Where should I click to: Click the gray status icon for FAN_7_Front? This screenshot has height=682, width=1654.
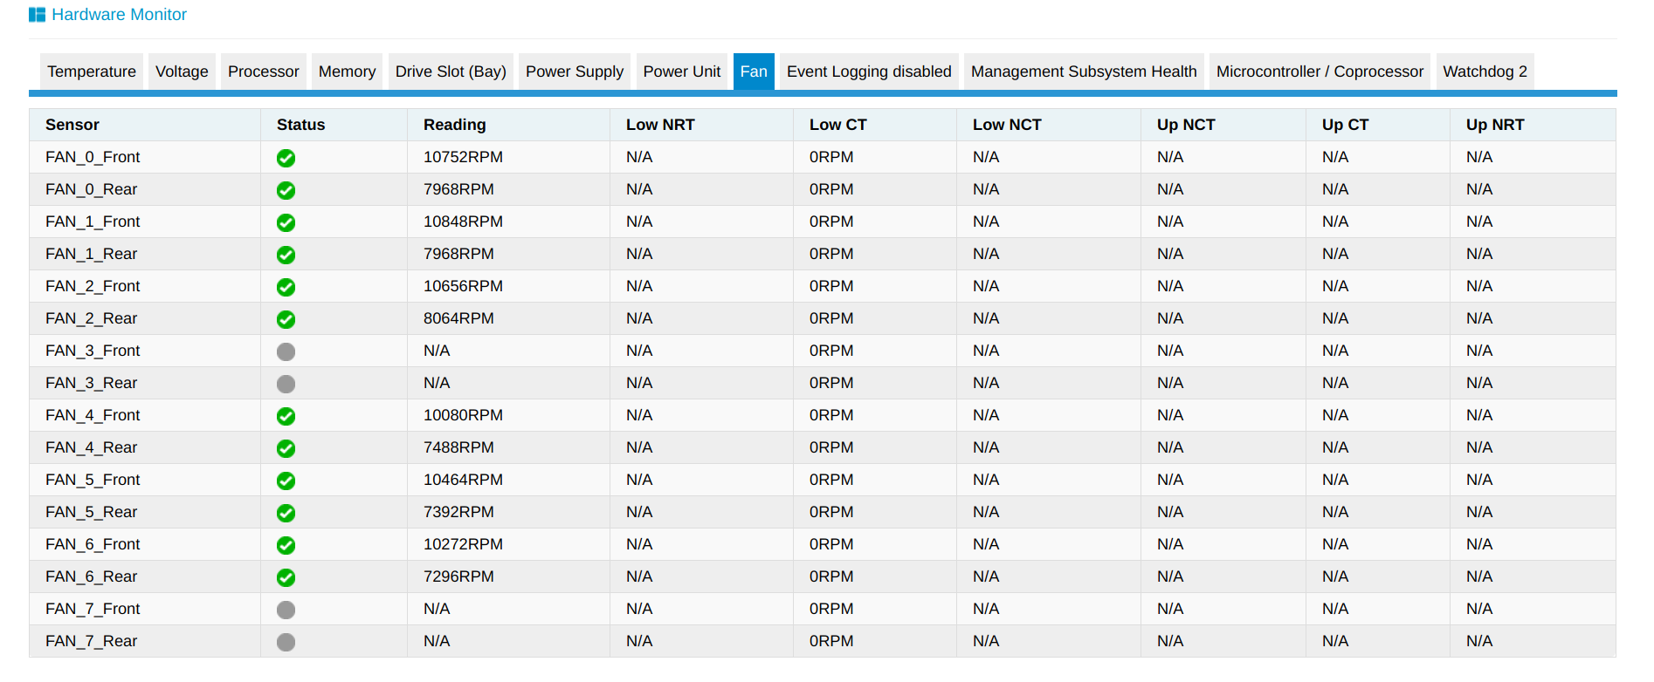pyautogui.click(x=286, y=610)
